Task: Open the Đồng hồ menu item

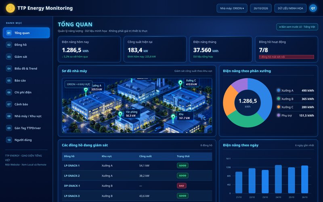Action: point(26,45)
